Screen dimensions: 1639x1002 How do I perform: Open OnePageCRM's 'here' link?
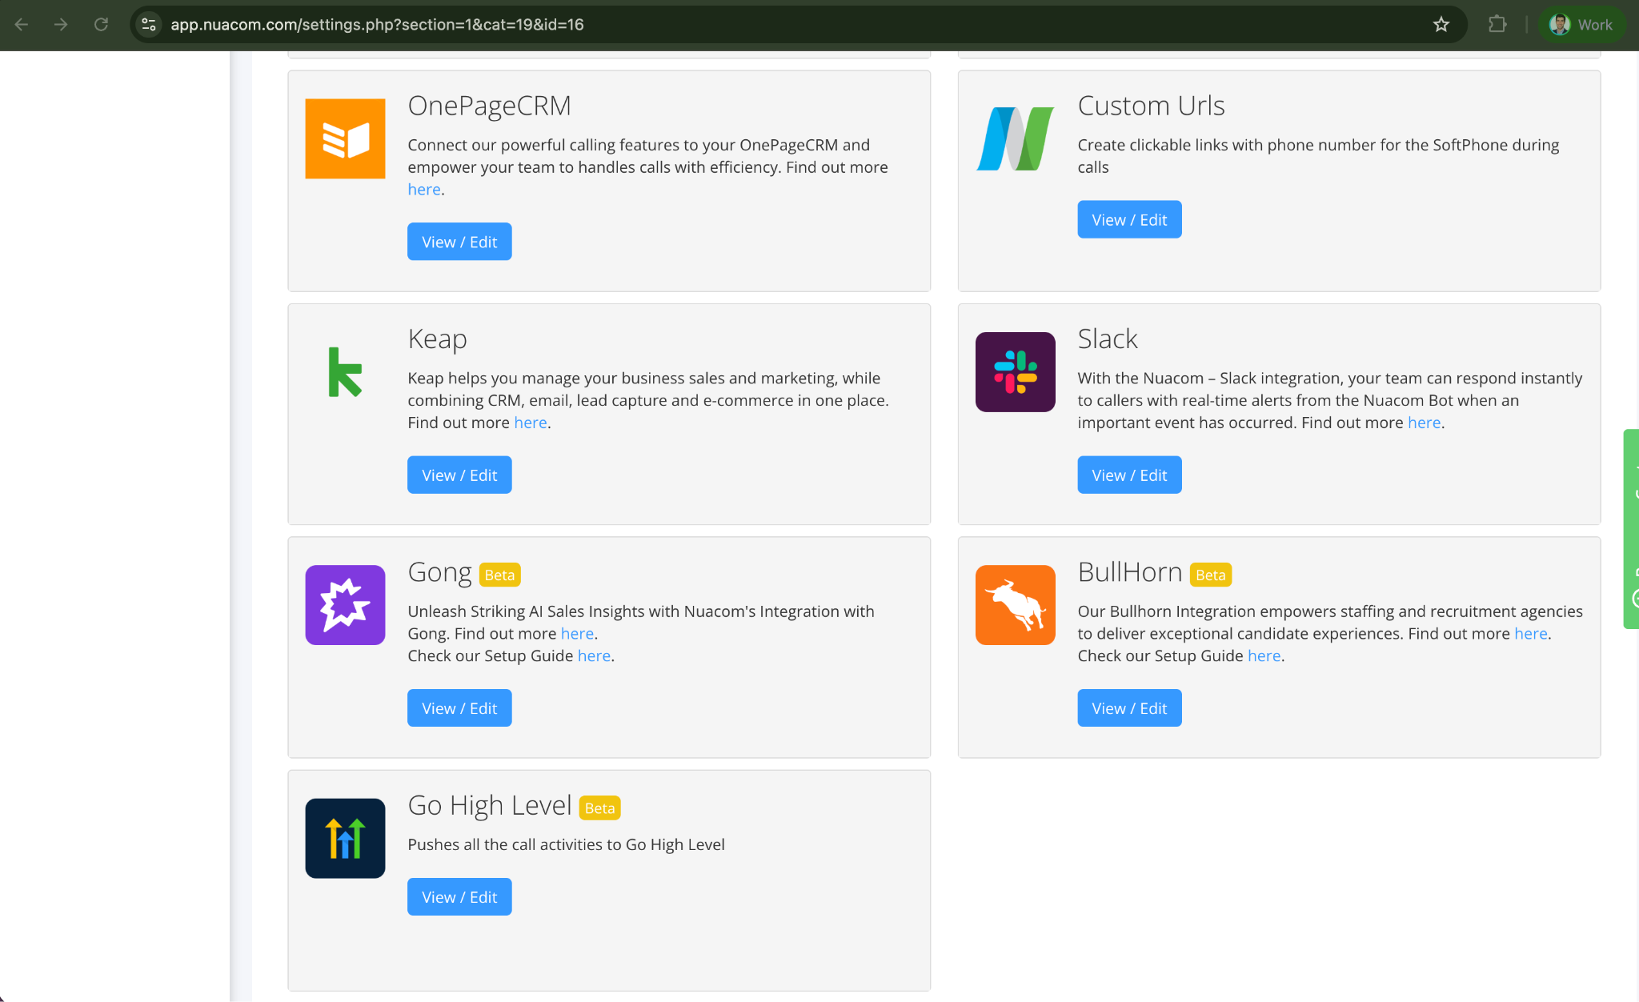tap(423, 189)
